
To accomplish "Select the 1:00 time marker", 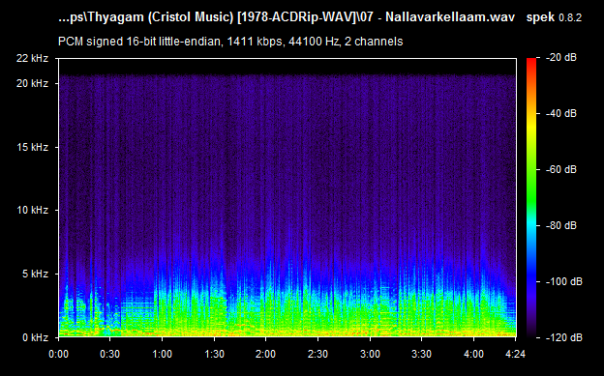I will pyautogui.click(x=162, y=354).
